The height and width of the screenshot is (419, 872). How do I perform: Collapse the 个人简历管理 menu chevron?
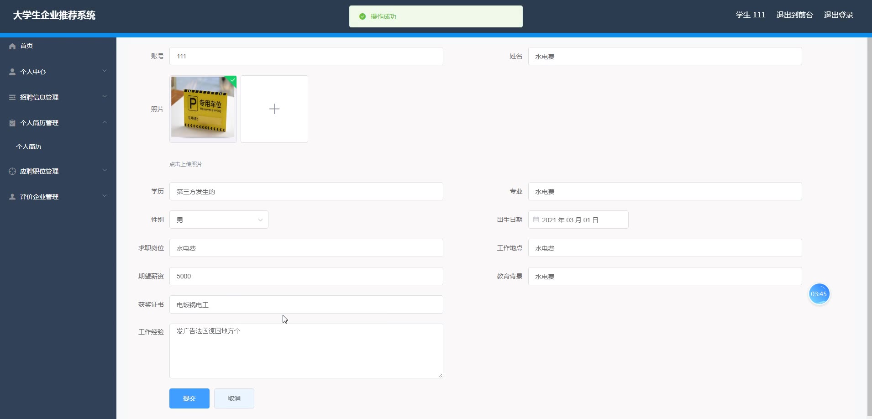[105, 122]
